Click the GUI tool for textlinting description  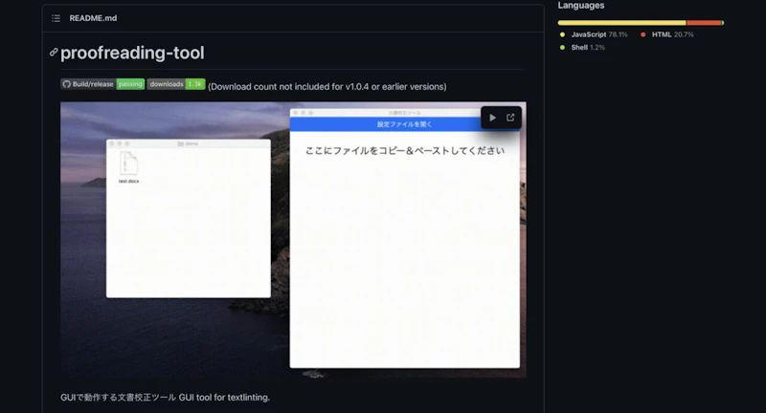pyautogui.click(x=165, y=398)
